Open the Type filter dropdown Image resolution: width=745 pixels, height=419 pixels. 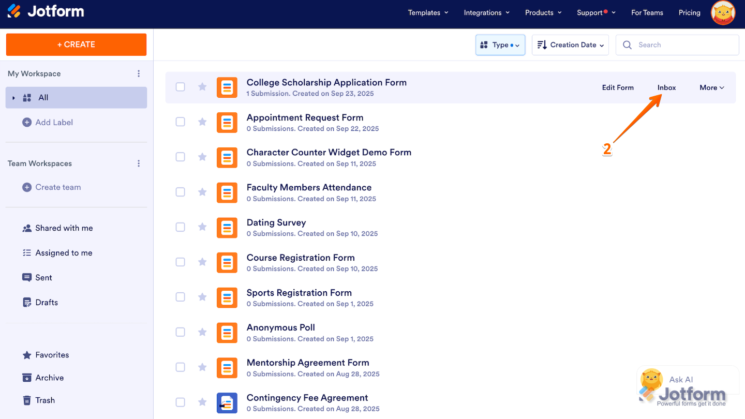[500, 44]
